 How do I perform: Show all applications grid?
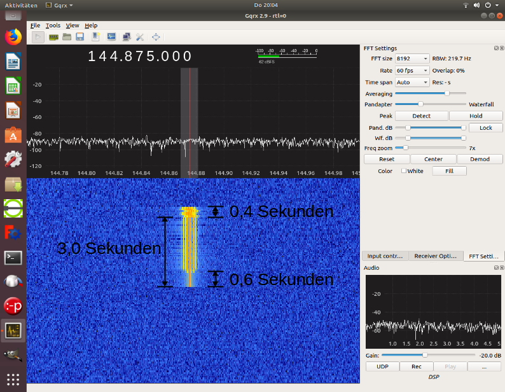point(13,380)
